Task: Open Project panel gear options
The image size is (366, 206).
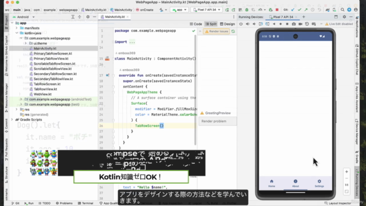Action: (87, 17)
